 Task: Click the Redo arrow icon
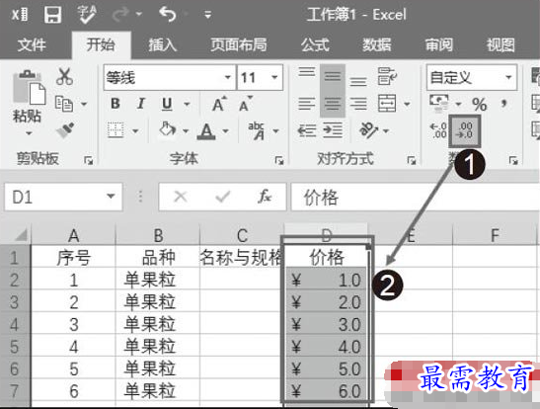121,15
